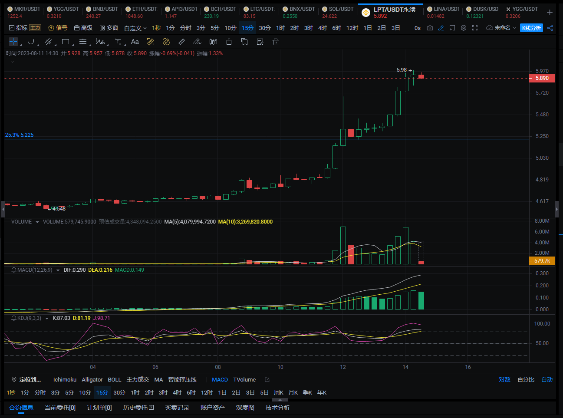Switch to the DUSK/USD symbol tab
This screenshot has height=418, width=563.
(x=482, y=12)
